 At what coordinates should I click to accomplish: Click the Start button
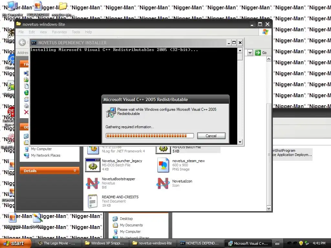pos(16,243)
